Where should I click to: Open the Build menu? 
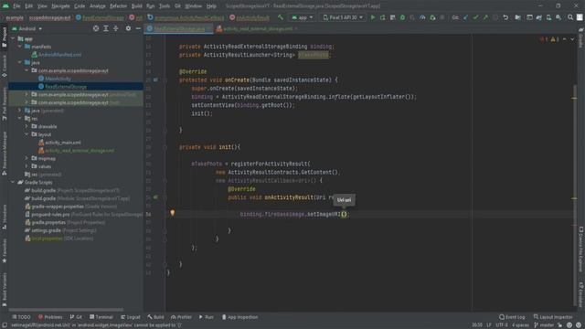(x=136, y=6)
